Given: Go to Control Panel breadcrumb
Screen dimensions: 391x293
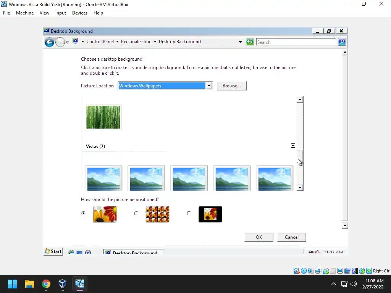Looking at the screenshot, I should (x=100, y=42).
